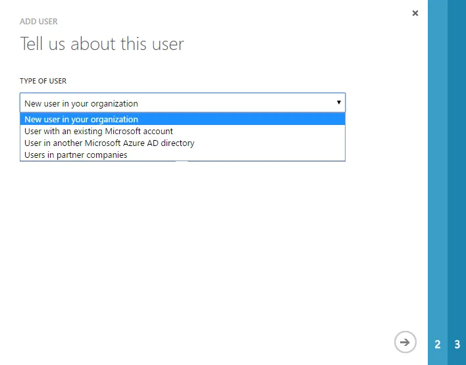Click the selected value shown in the combo box
Viewport: 466px width, 365px height.
point(81,103)
